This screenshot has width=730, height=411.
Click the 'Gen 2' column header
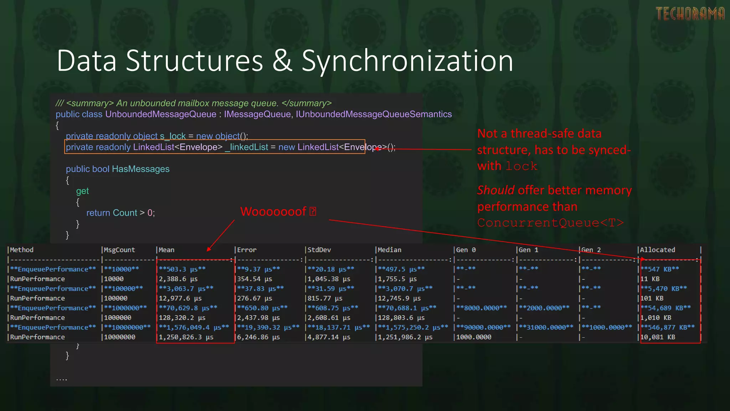tap(591, 250)
